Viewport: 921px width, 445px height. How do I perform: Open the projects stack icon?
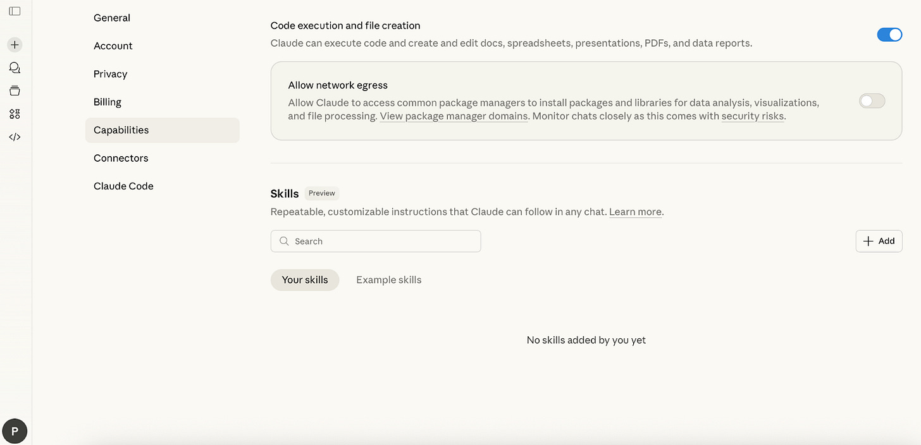[15, 91]
